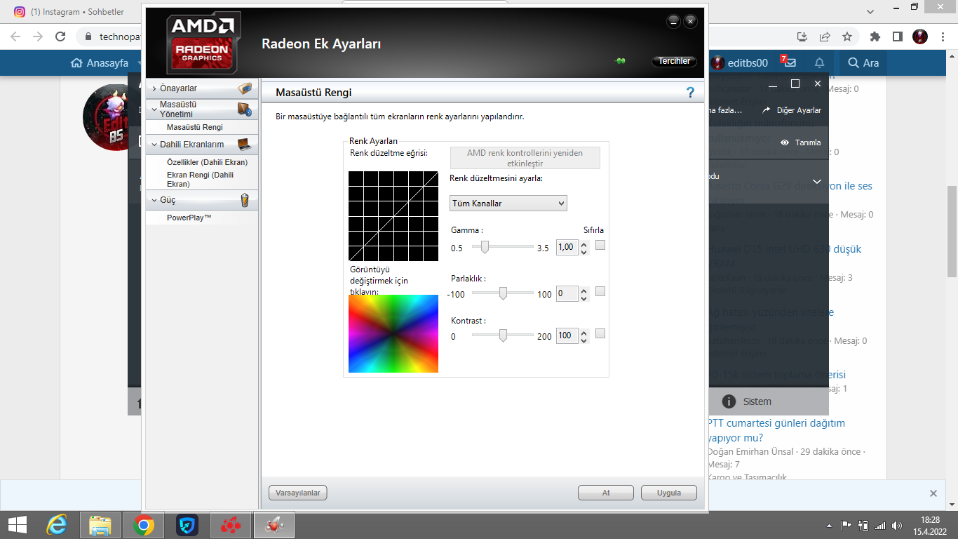Bookmark this page with the star icon

pyautogui.click(x=847, y=36)
